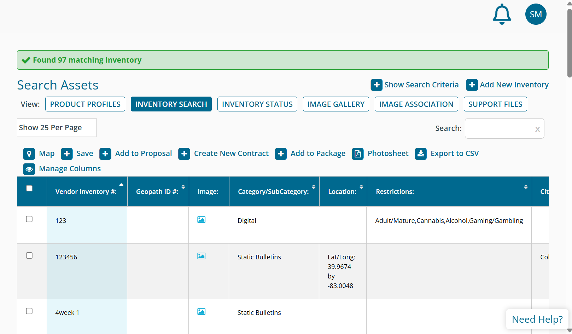Click plus icon beside Create New Contract
Viewport: 572px width, 334px height.
click(x=184, y=154)
